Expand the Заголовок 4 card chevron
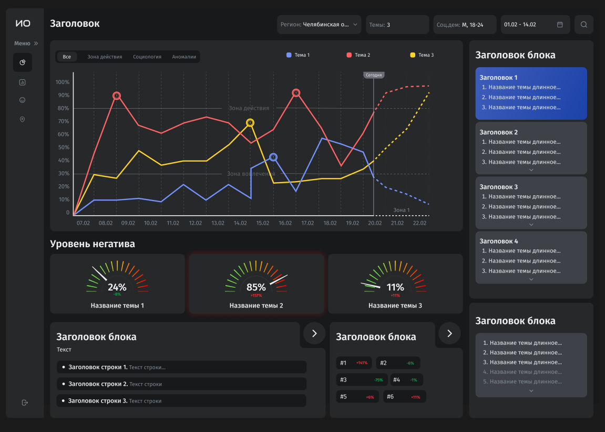Screen dimensions: 605x432 click(x=531, y=279)
